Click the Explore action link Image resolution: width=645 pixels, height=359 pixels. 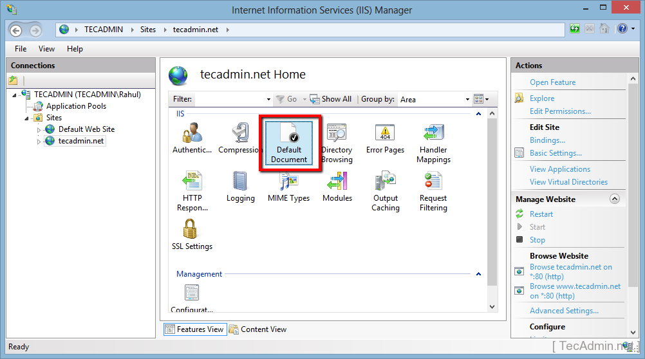542,98
